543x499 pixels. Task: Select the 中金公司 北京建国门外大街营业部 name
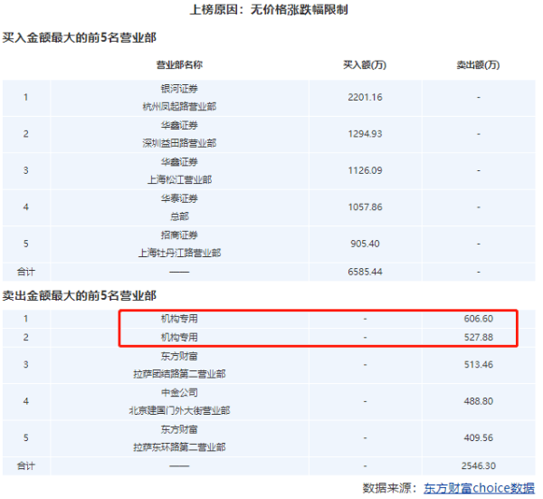tap(179, 401)
